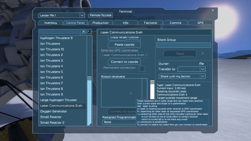Screen dimensions: 251x141
Task: Click the Save block group button
Action: (x=180, y=54)
